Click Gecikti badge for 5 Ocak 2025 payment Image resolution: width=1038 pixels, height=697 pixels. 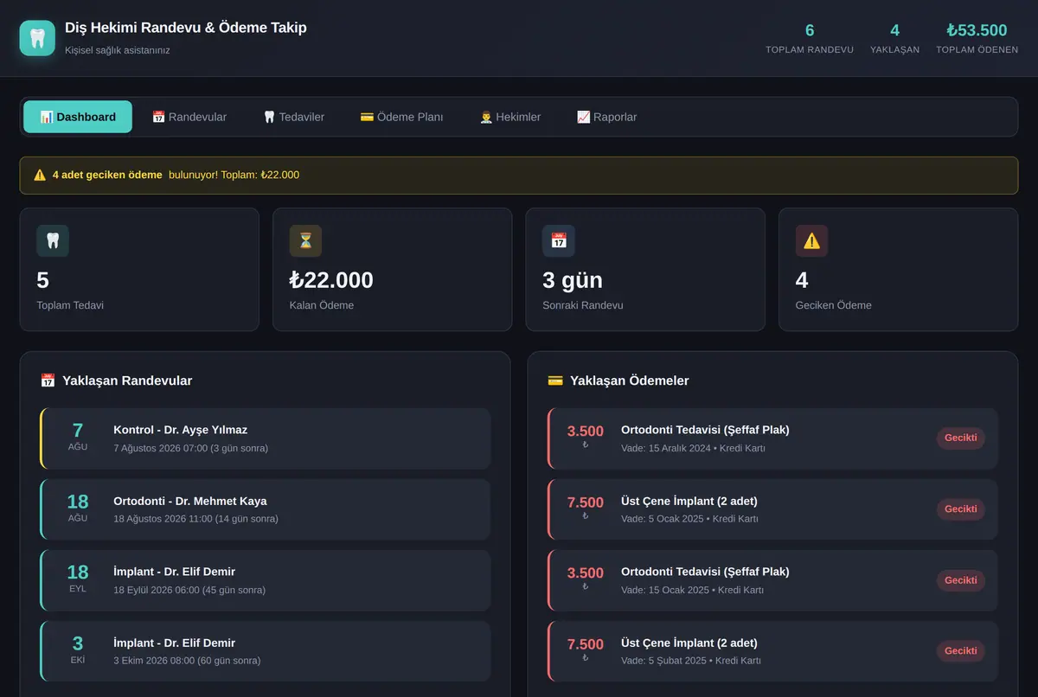960,509
